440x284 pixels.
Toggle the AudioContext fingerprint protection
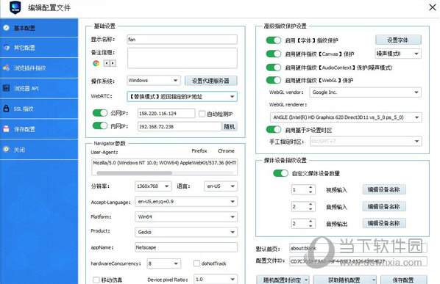click(273, 68)
